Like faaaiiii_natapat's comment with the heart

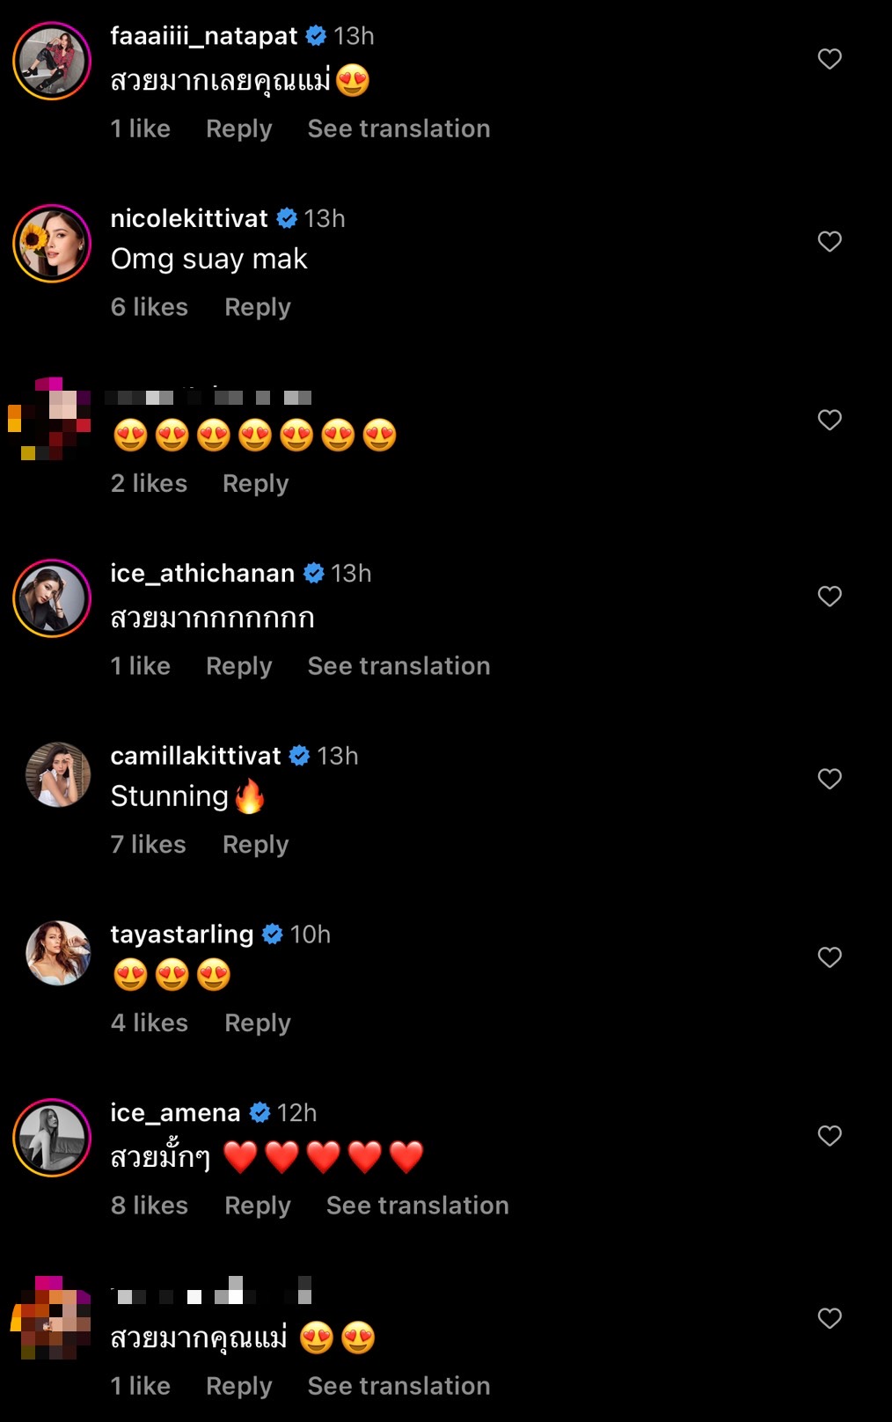[830, 59]
